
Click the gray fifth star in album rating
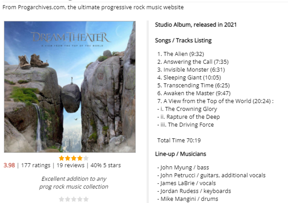pyautogui.click(x=86, y=158)
